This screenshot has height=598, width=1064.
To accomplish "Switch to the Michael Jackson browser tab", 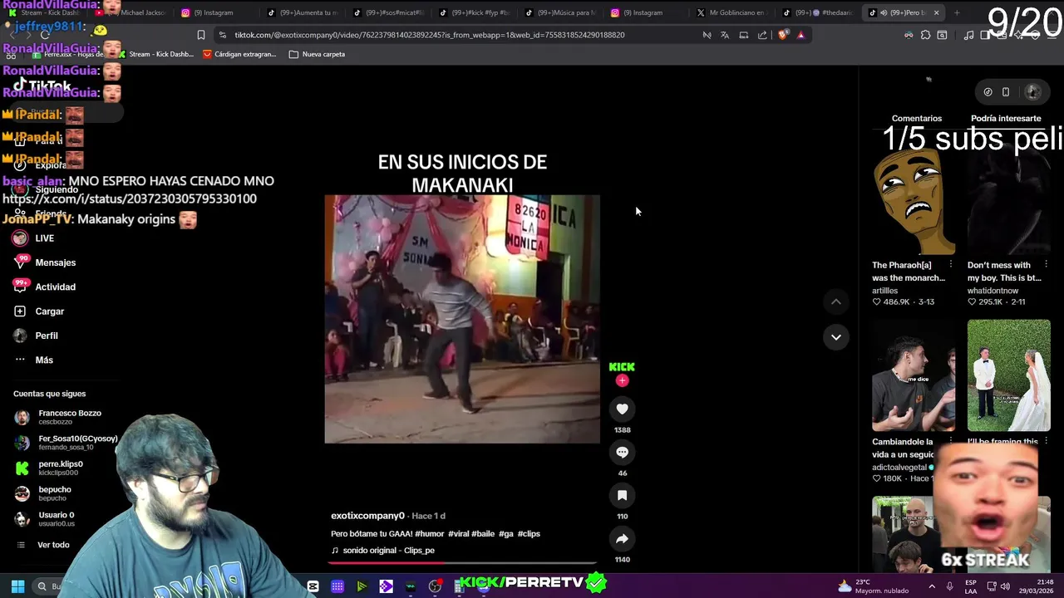I will [135, 12].
